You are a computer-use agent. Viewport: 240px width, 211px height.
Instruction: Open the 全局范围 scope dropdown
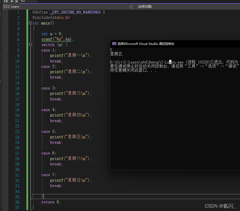[x=186, y=7]
